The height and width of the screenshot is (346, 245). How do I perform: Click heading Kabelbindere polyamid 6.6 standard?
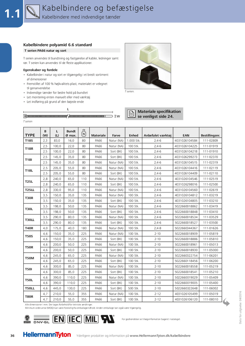tap(57, 45)
